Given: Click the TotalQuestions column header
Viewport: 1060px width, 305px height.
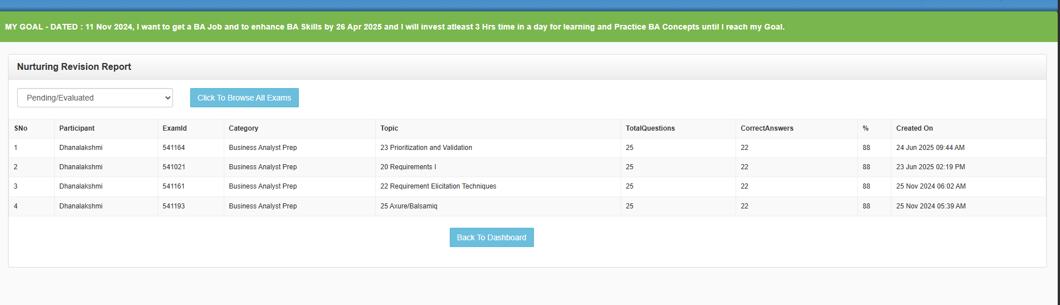Looking at the screenshot, I should point(650,128).
